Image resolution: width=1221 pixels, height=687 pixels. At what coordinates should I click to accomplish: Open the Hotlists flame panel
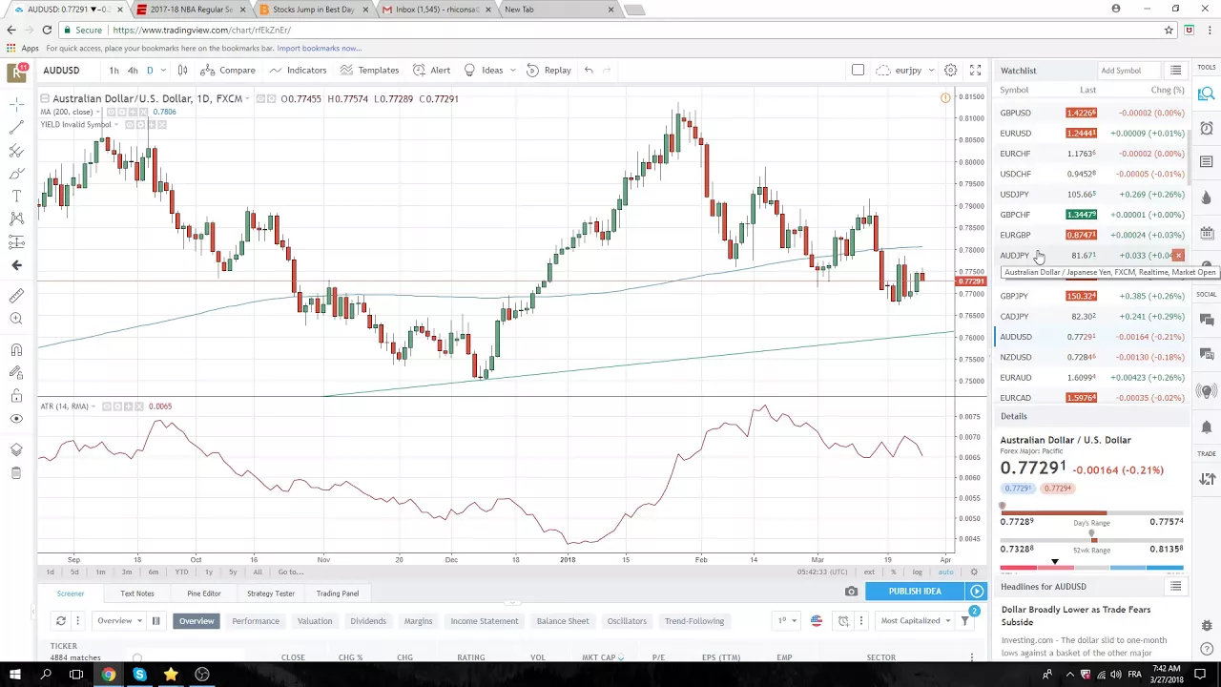(x=1207, y=198)
